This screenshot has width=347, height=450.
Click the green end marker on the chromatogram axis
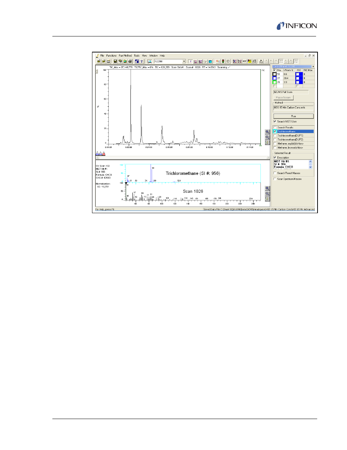260,145
